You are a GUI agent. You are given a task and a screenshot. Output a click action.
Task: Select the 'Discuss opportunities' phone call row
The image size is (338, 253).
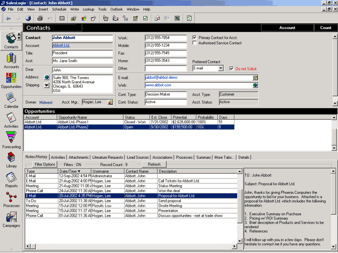coord(131,216)
